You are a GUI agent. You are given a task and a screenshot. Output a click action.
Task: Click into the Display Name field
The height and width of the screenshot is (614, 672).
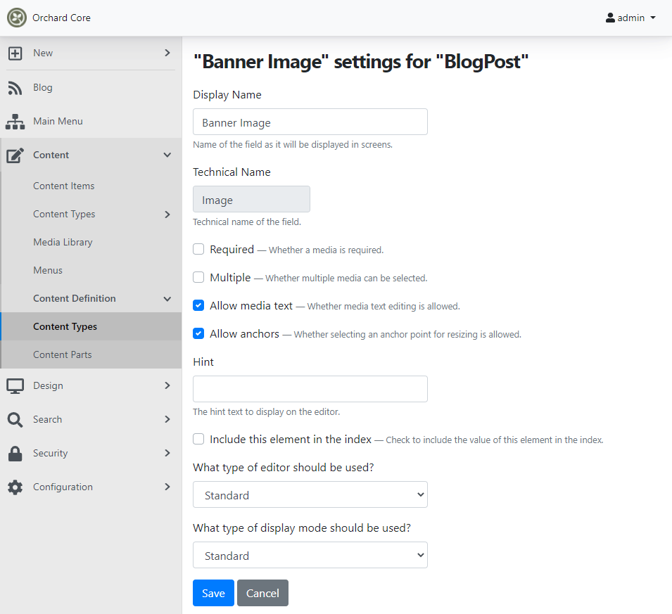pyautogui.click(x=310, y=122)
